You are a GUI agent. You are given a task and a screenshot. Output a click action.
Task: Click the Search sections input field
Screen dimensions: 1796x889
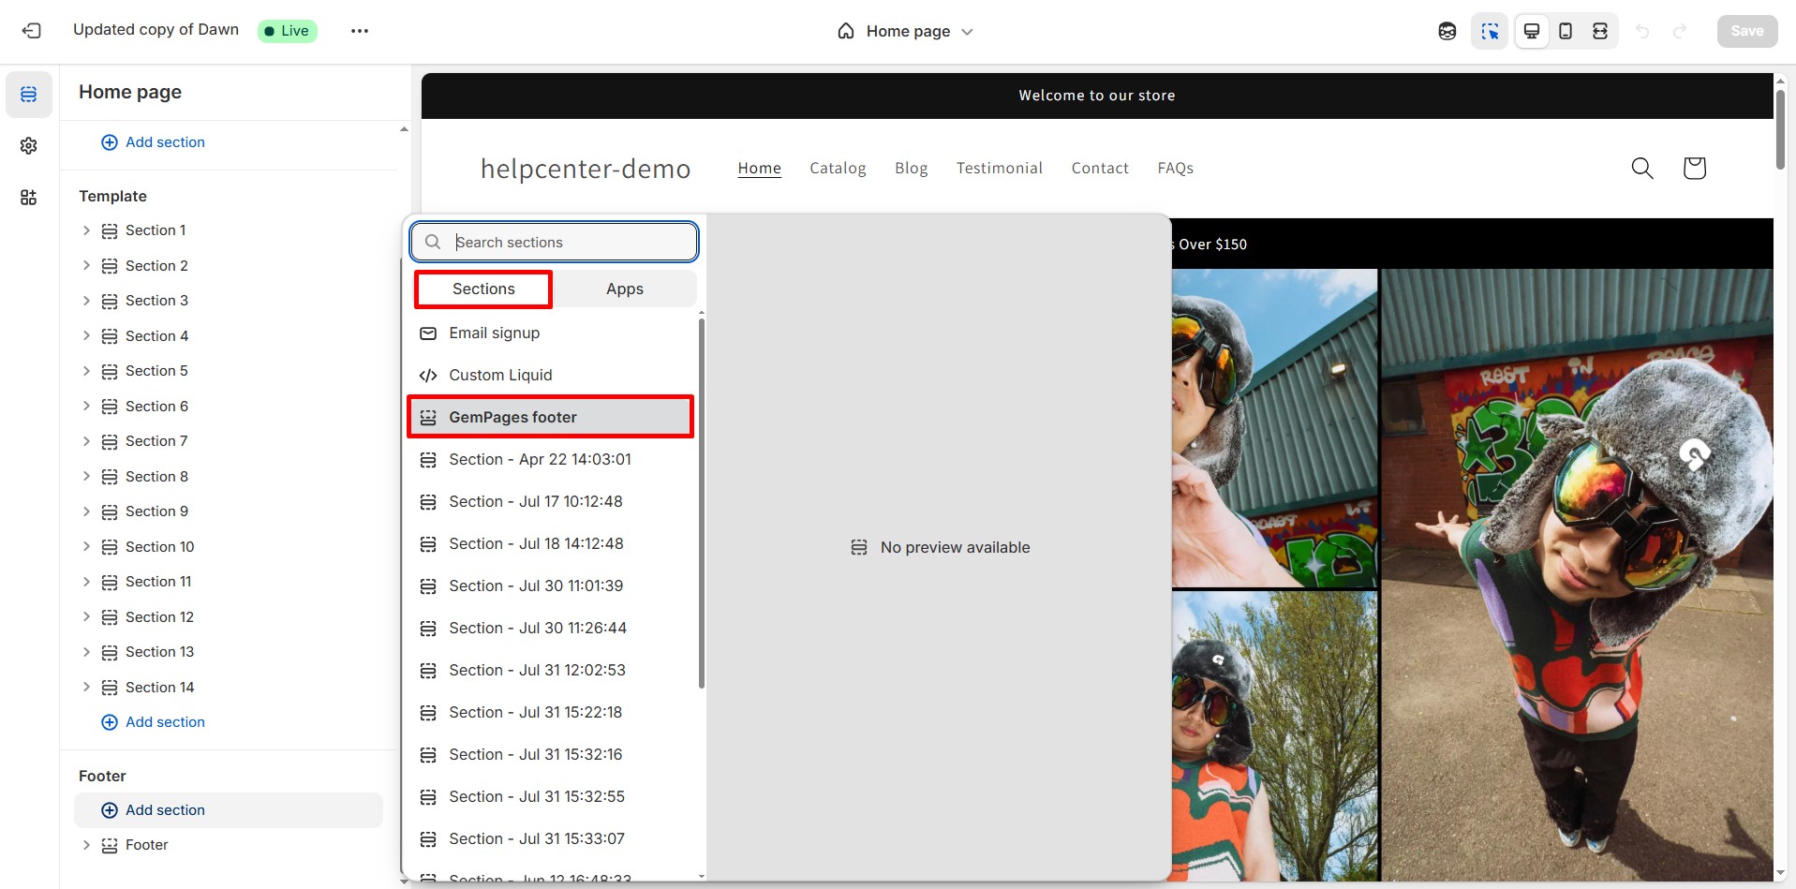562,242
